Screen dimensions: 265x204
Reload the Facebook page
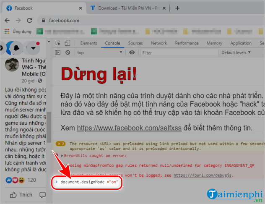(x=30, y=21)
